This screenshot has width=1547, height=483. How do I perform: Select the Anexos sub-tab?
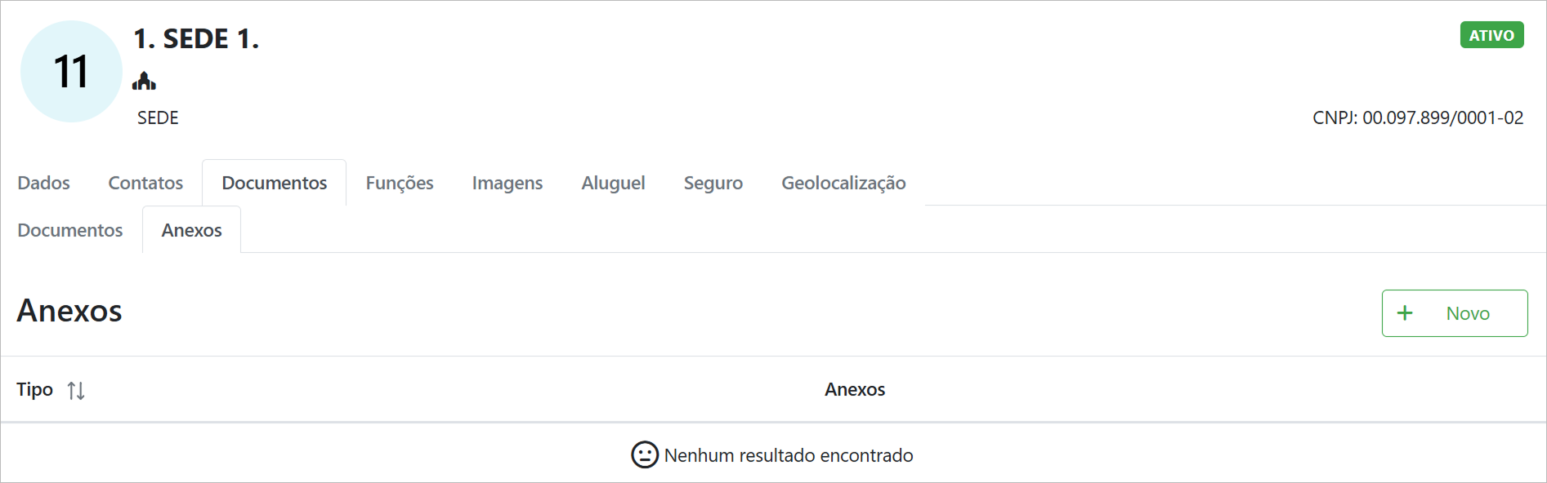pyautogui.click(x=191, y=230)
